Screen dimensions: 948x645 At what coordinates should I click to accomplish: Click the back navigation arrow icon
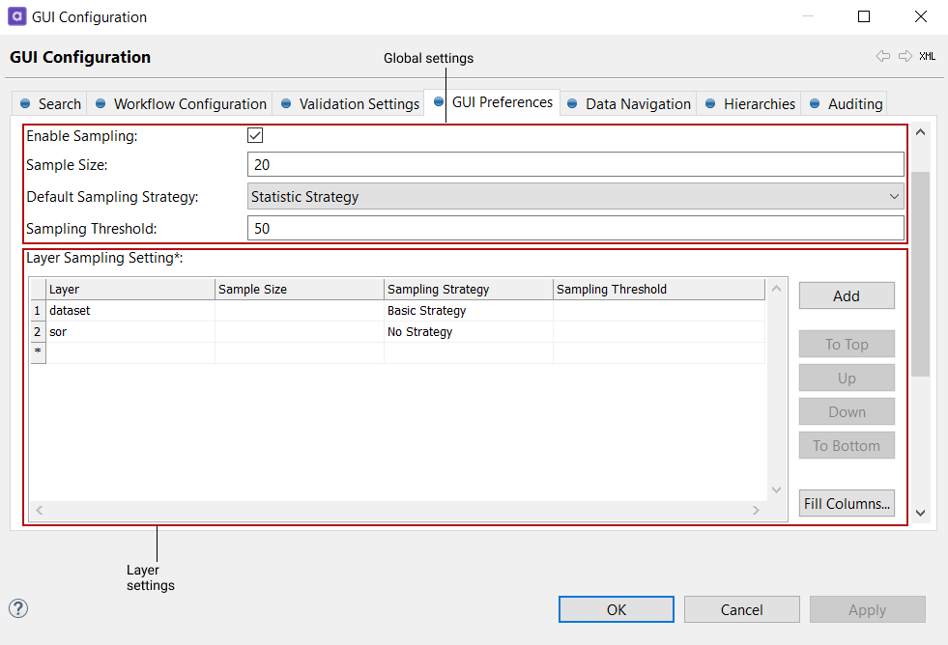tap(882, 56)
